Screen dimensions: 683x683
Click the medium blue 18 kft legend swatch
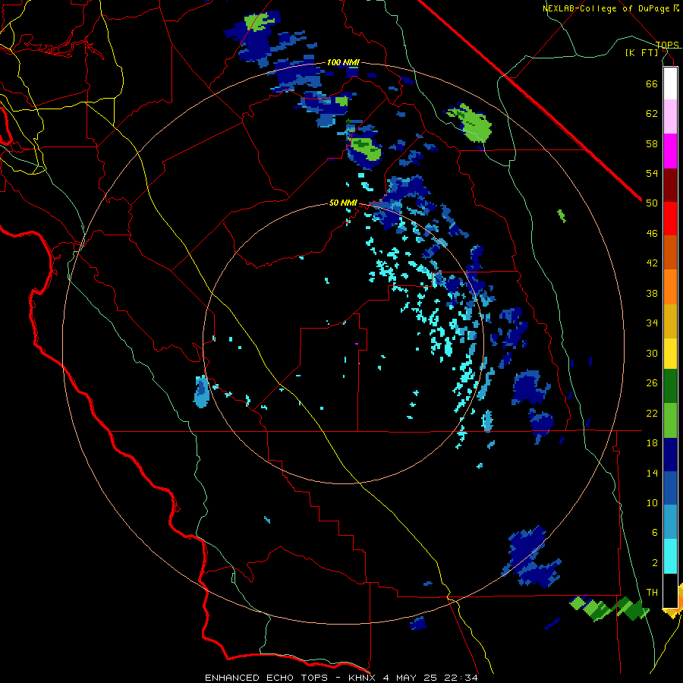tap(670, 489)
